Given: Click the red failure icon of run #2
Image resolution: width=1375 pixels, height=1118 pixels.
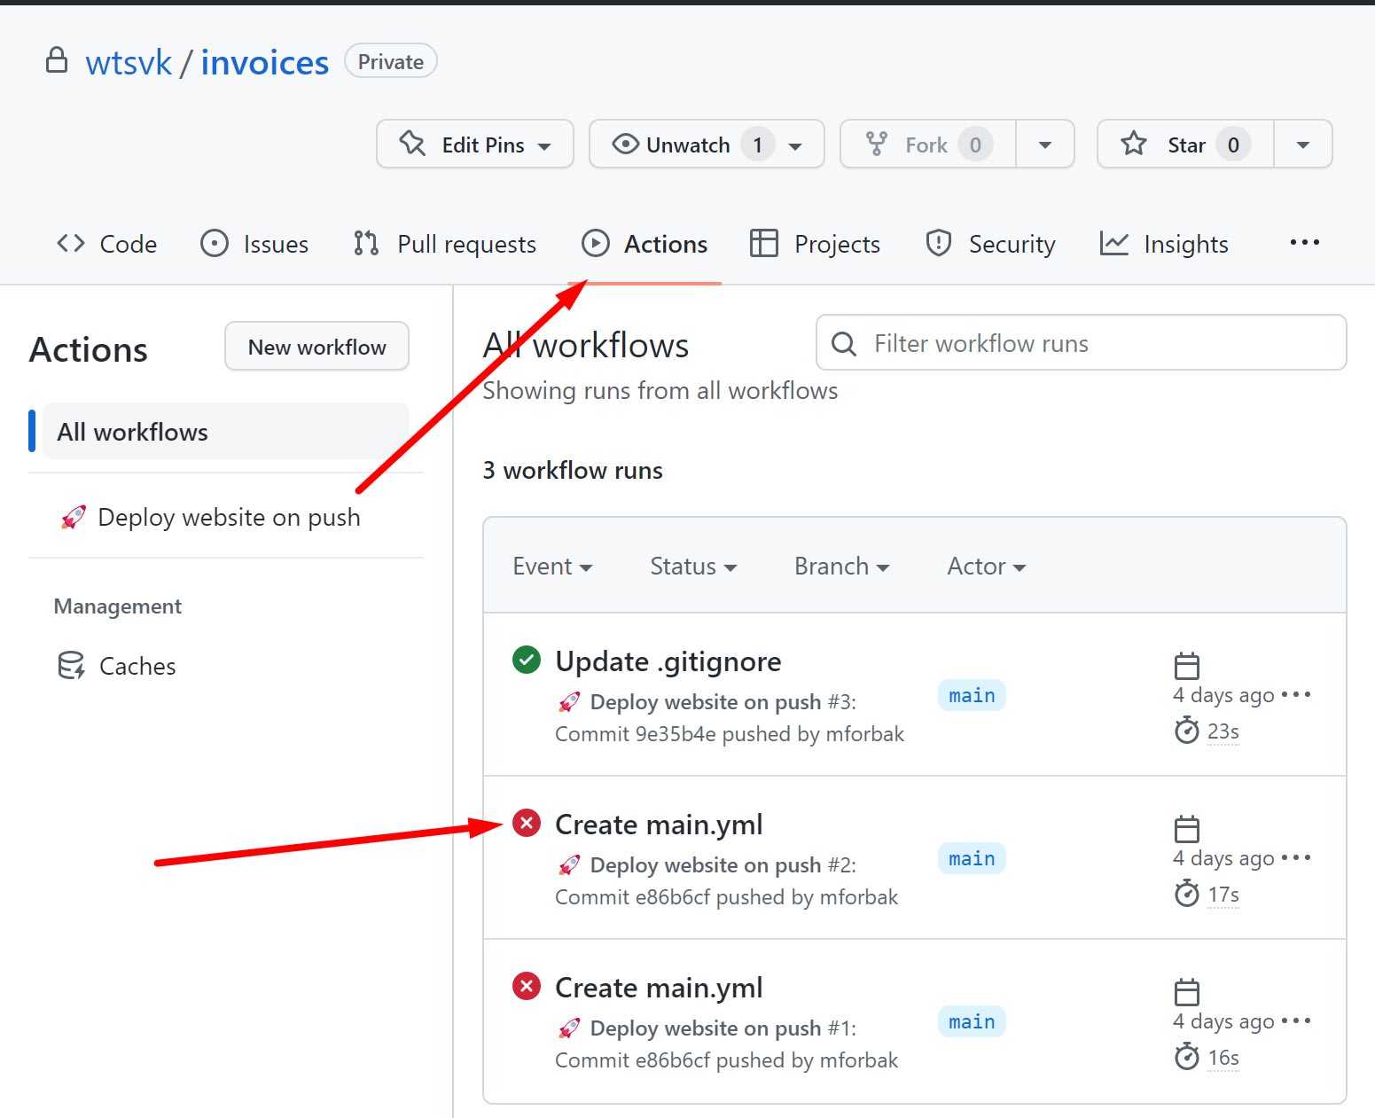Looking at the screenshot, I should (x=527, y=823).
